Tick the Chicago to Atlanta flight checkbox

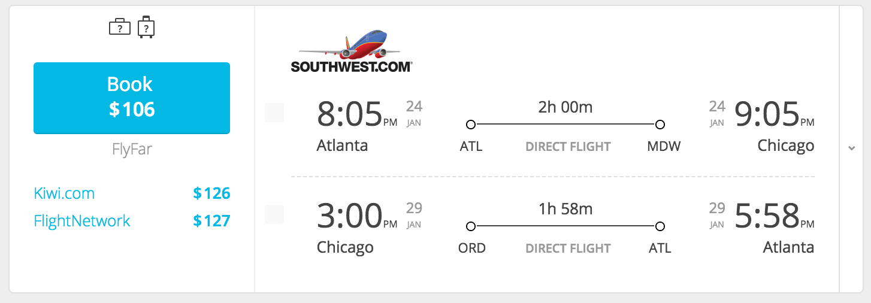274,214
